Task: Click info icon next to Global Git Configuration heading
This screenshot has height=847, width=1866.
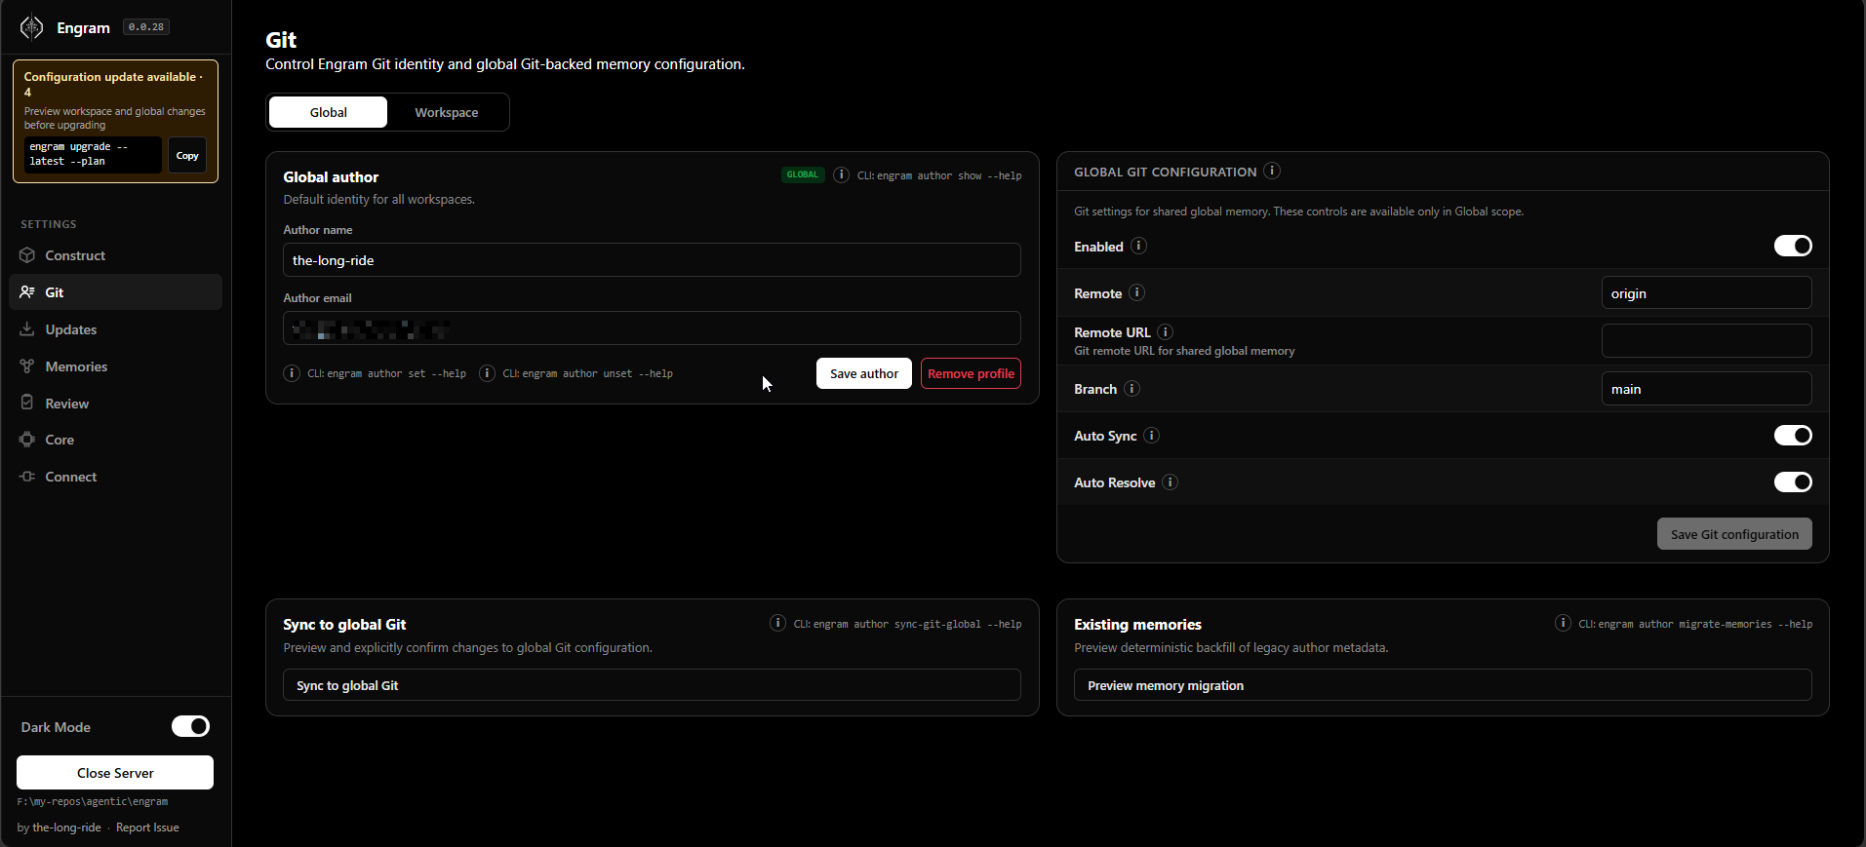Action: (1272, 171)
